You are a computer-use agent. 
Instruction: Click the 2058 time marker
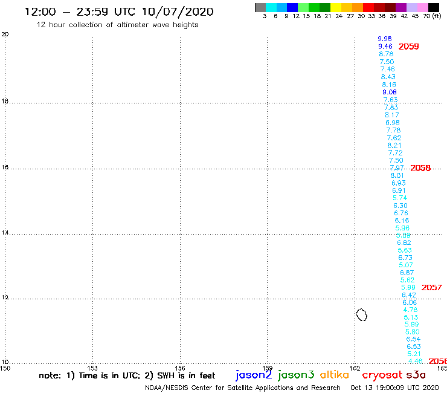(420, 168)
